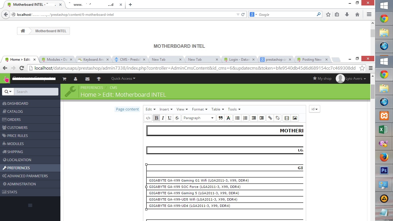Expand the Paragraph format dropdown
The image size is (393, 221).
click(x=199, y=118)
